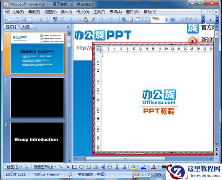This screenshot has width=222, height=180.
Task: Expand the Fill Color dropdown arrow
Action: click(x=138, y=167)
